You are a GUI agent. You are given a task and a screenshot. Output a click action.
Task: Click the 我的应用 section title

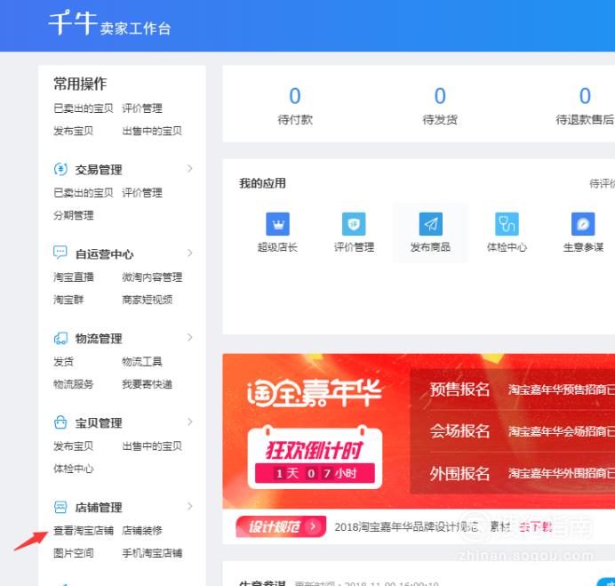262,183
